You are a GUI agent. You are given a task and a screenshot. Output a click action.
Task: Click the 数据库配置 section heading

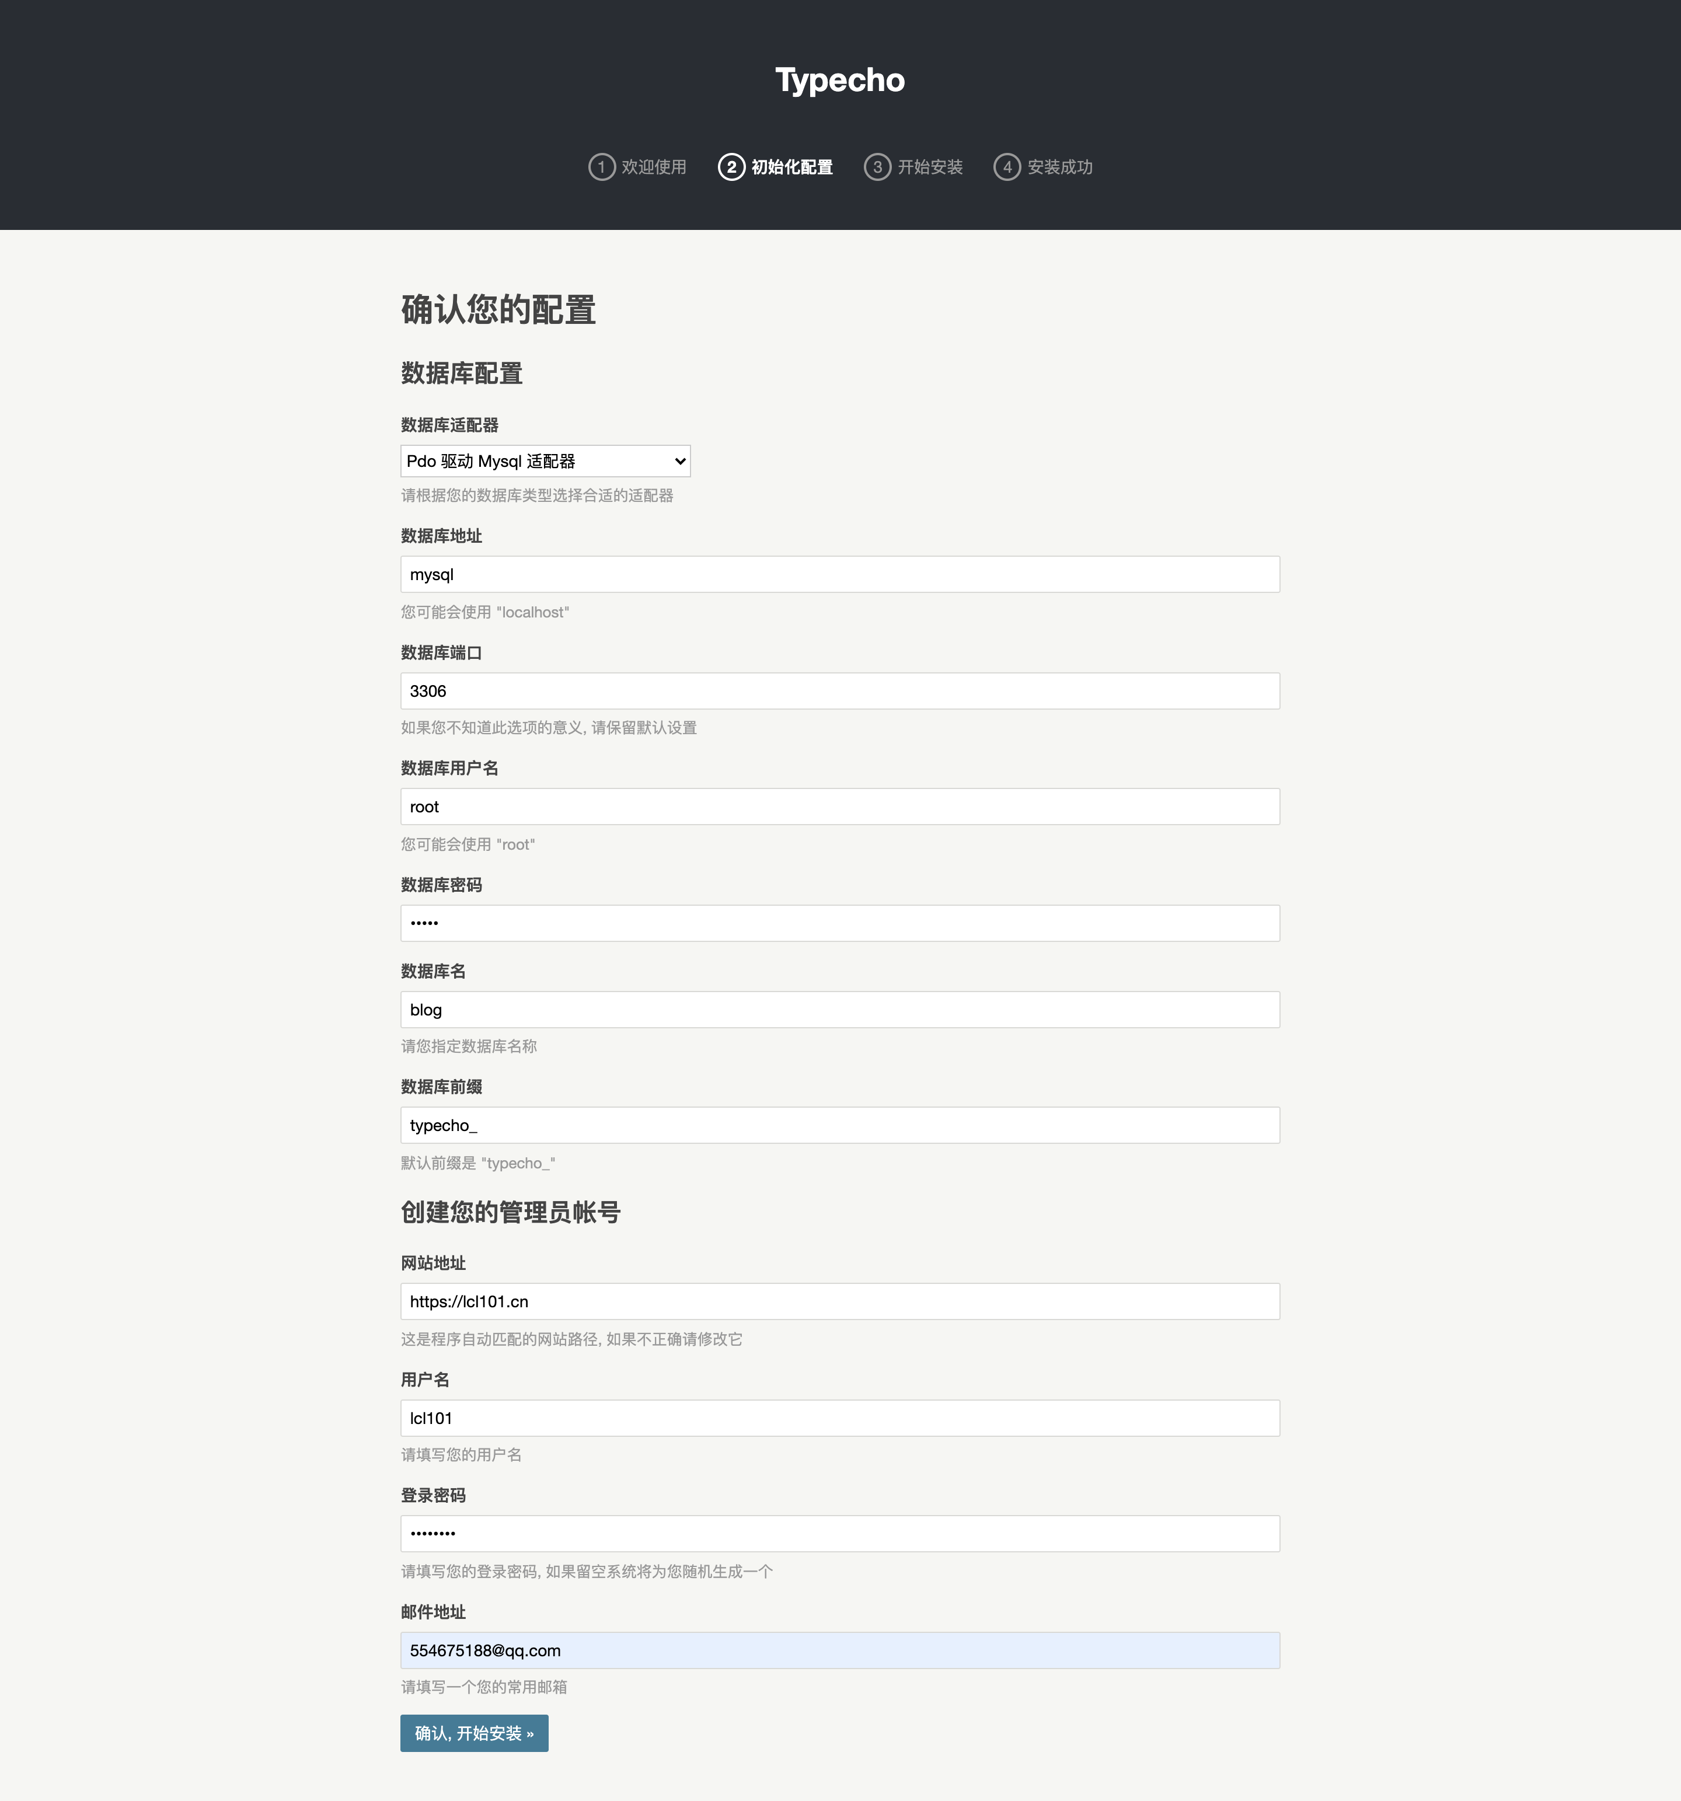coord(462,374)
